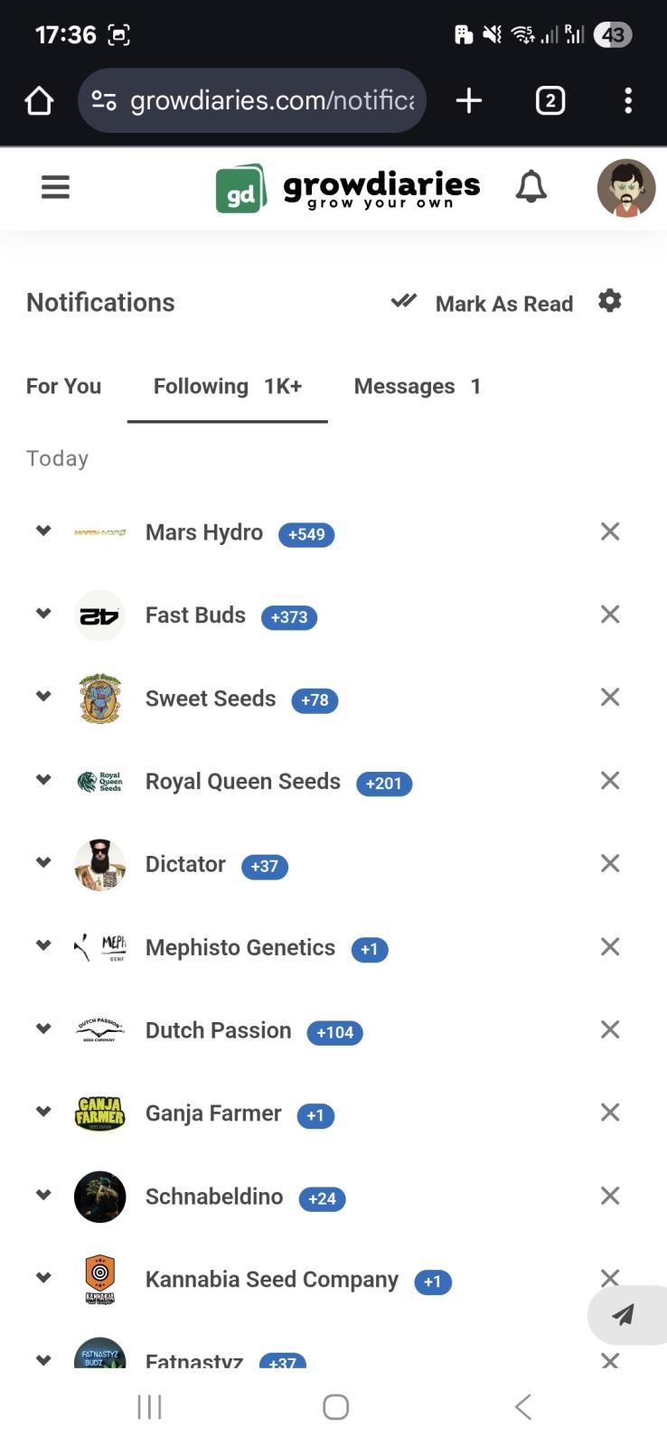Viewport: 667px width, 1446px height.
Task: Go to browser home
Action: (39, 100)
